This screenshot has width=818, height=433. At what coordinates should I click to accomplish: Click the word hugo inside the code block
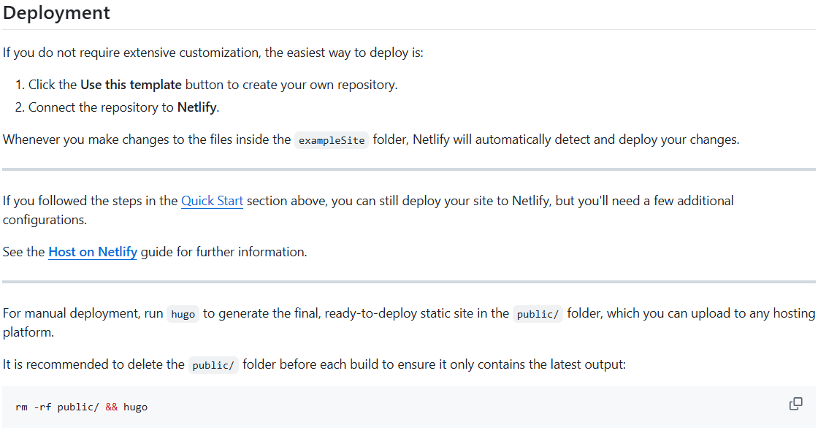coord(136,407)
